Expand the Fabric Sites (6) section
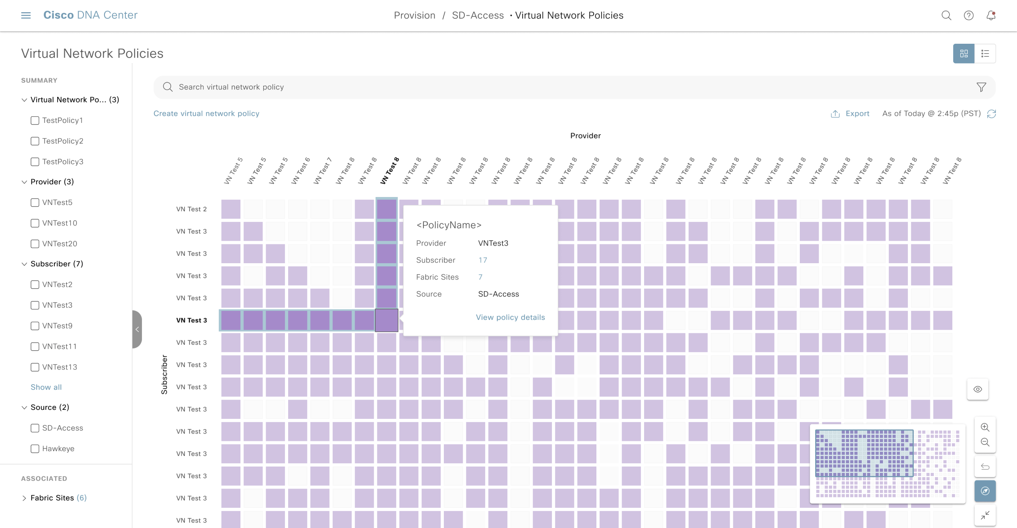The image size is (1017, 528). point(24,498)
